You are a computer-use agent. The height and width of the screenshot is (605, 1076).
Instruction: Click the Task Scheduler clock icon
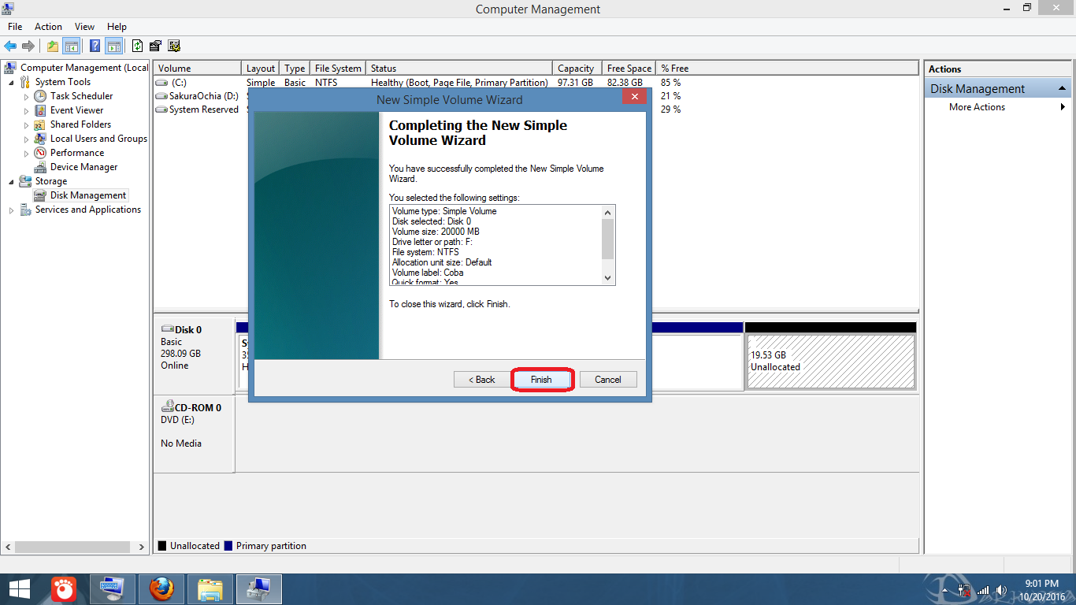tap(40, 96)
